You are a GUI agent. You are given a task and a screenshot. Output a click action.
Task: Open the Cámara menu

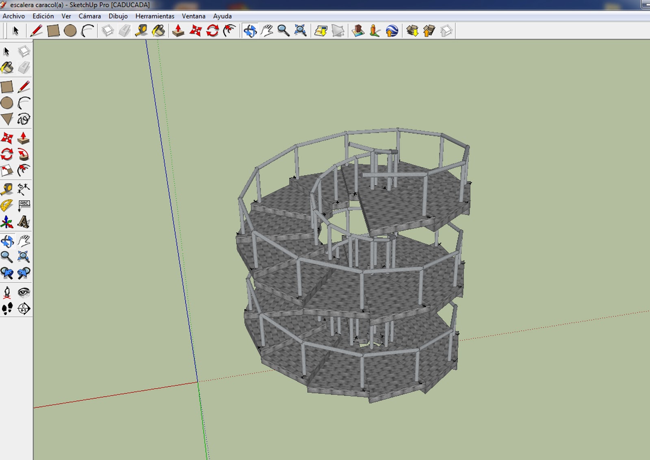tap(89, 16)
